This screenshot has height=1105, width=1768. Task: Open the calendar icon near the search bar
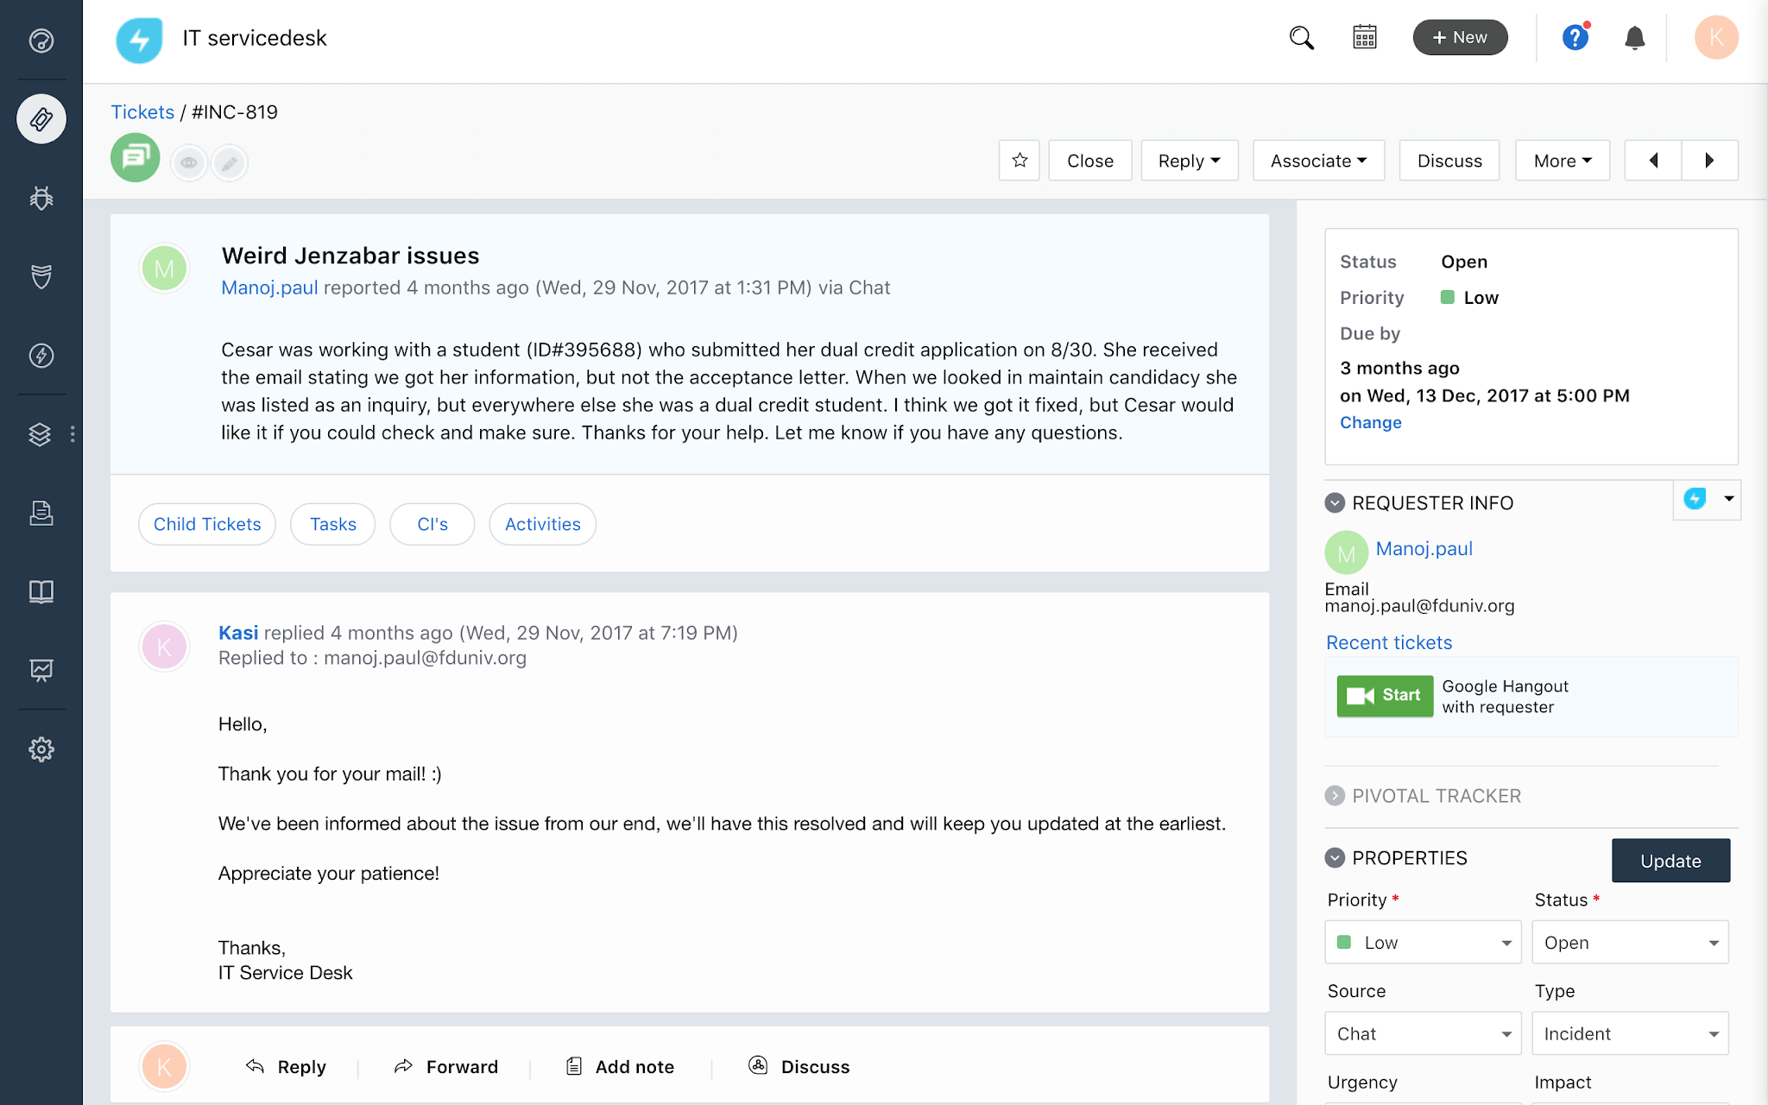click(x=1364, y=38)
